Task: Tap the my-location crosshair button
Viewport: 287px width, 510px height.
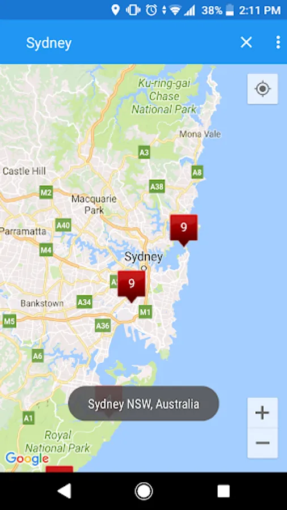Action: pyautogui.click(x=263, y=89)
